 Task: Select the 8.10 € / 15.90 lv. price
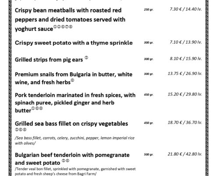click(185, 59)
